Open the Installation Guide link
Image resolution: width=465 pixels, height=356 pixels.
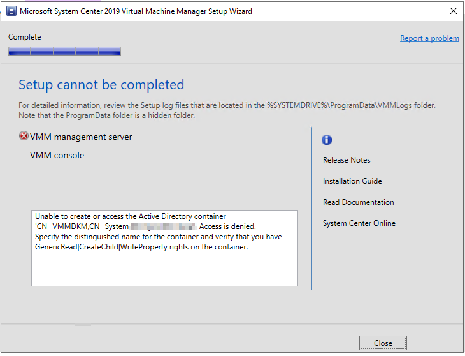coord(352,181)
